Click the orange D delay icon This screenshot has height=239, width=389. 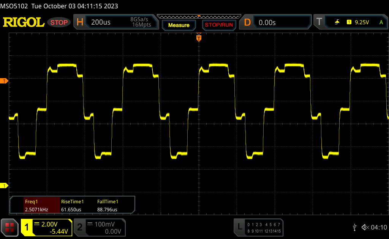pos(247,22)
